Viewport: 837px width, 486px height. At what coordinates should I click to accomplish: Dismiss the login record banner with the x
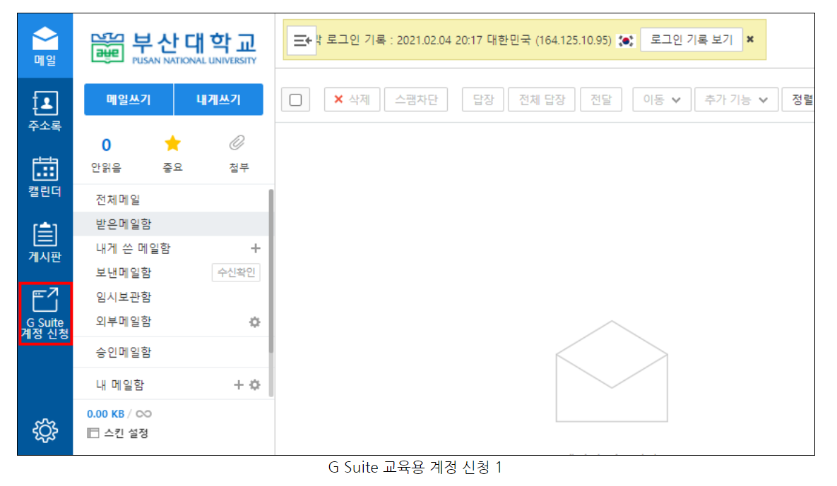(749, 40)
